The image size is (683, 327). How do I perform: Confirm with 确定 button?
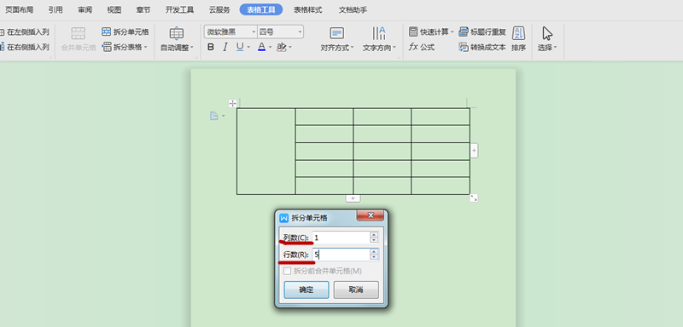pos(306,290)
